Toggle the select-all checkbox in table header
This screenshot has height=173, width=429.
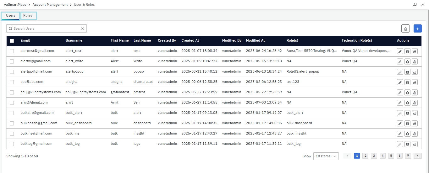(12, 41)
